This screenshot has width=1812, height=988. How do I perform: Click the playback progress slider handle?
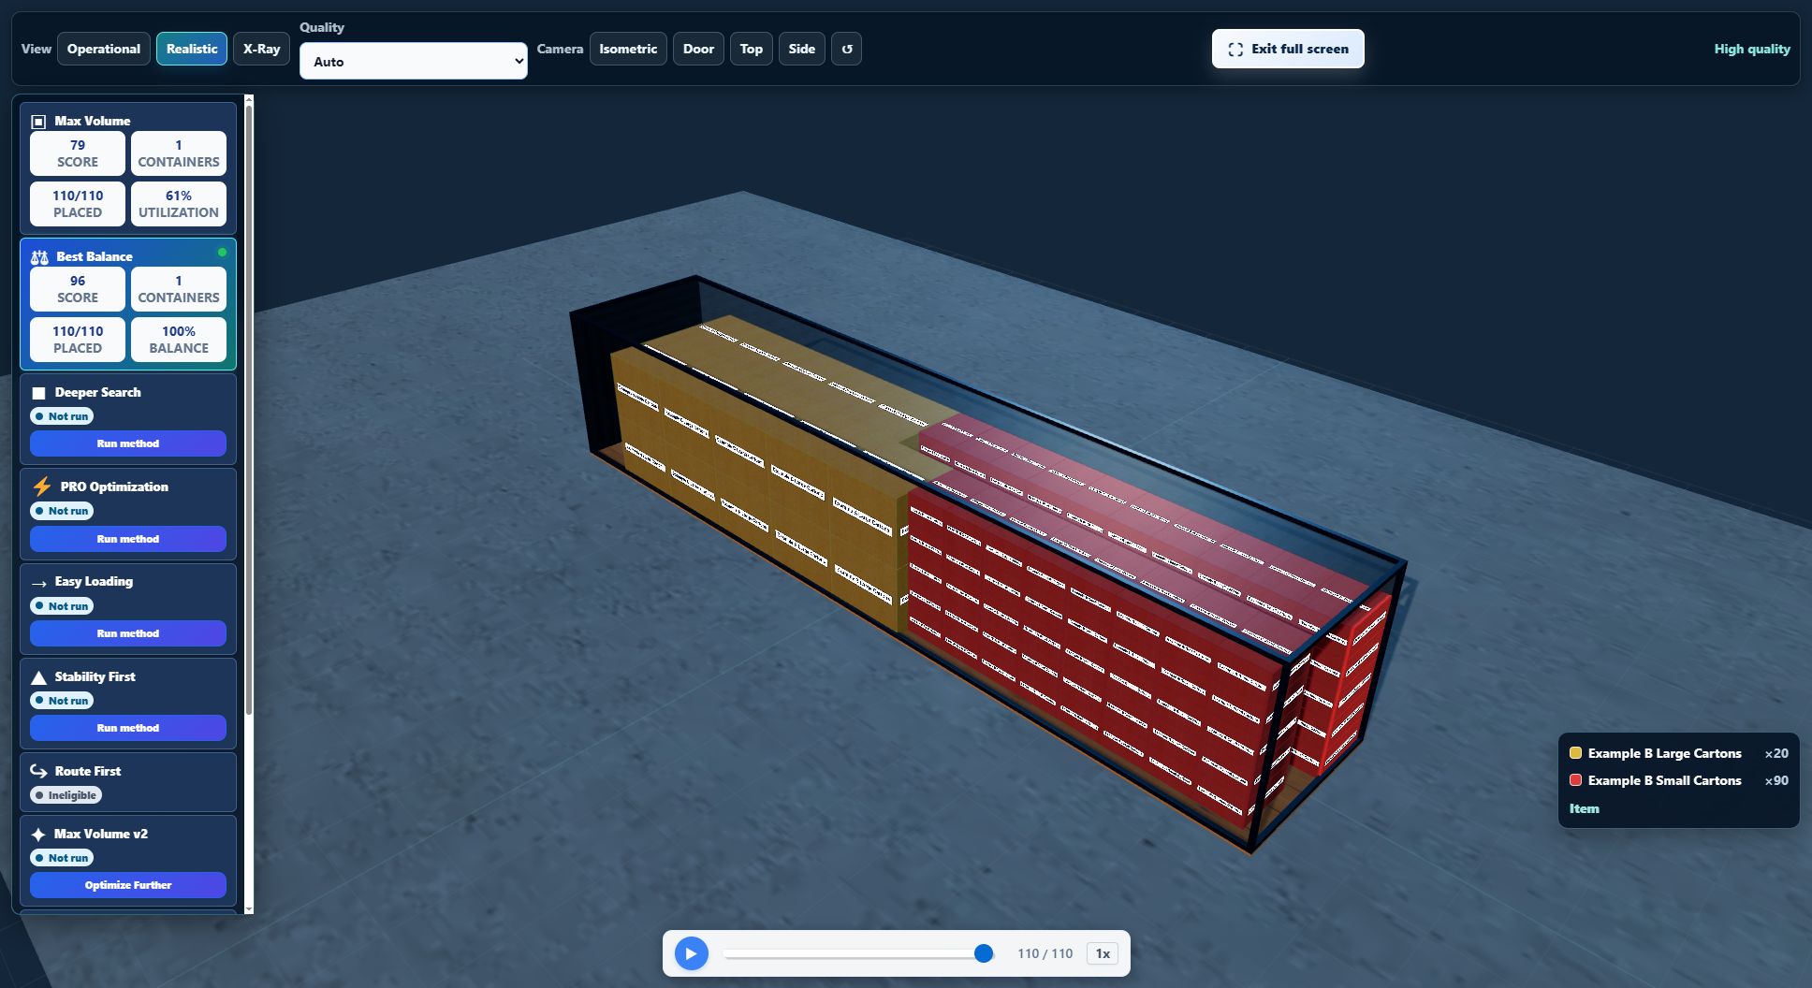point(983,953)
